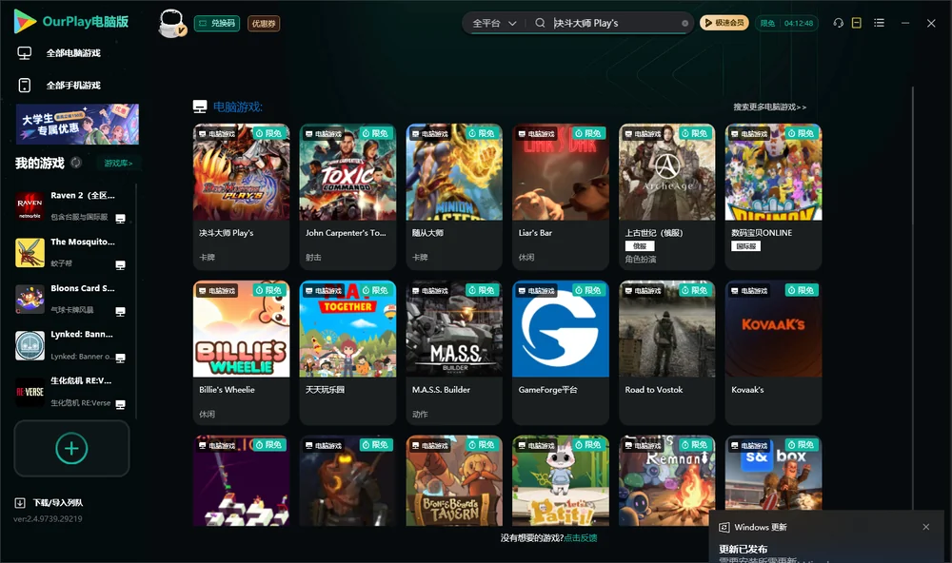Open the 决斗大师 Play's game card
Viewport: 952px width, 563px height.
point(241,197)
